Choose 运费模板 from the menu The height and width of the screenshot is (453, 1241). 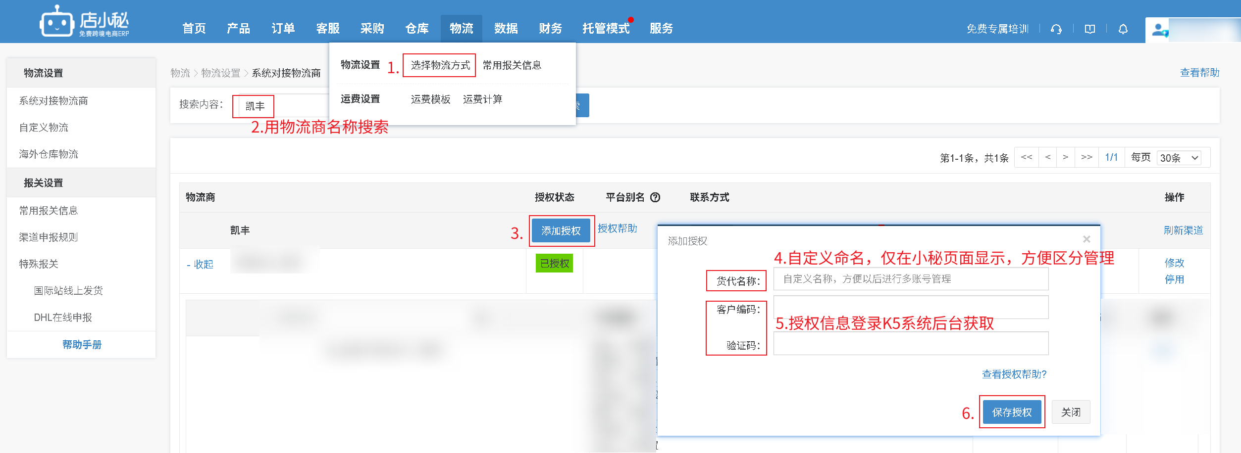click(430, 99)
